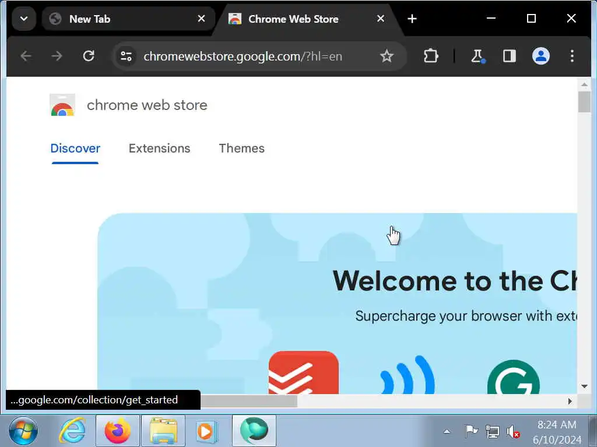Image resolution: width=597 pixels, height=447 pixels.
Task: Show hidden system tray icons
Action: point(447,431)
